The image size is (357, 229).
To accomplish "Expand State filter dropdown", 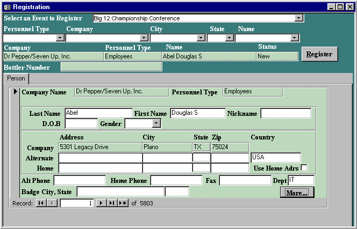I will point(229,38).
